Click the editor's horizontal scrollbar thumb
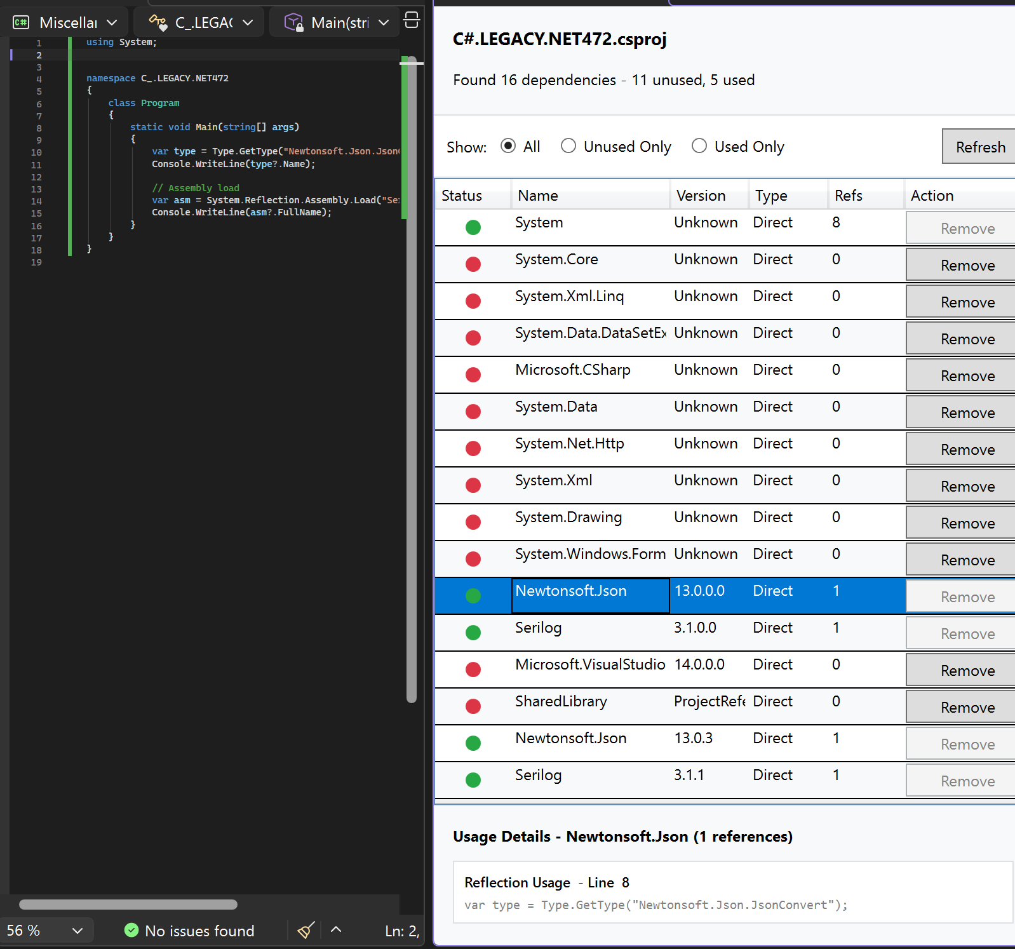This screenshot has width=1015, height=949. [128, 905]
